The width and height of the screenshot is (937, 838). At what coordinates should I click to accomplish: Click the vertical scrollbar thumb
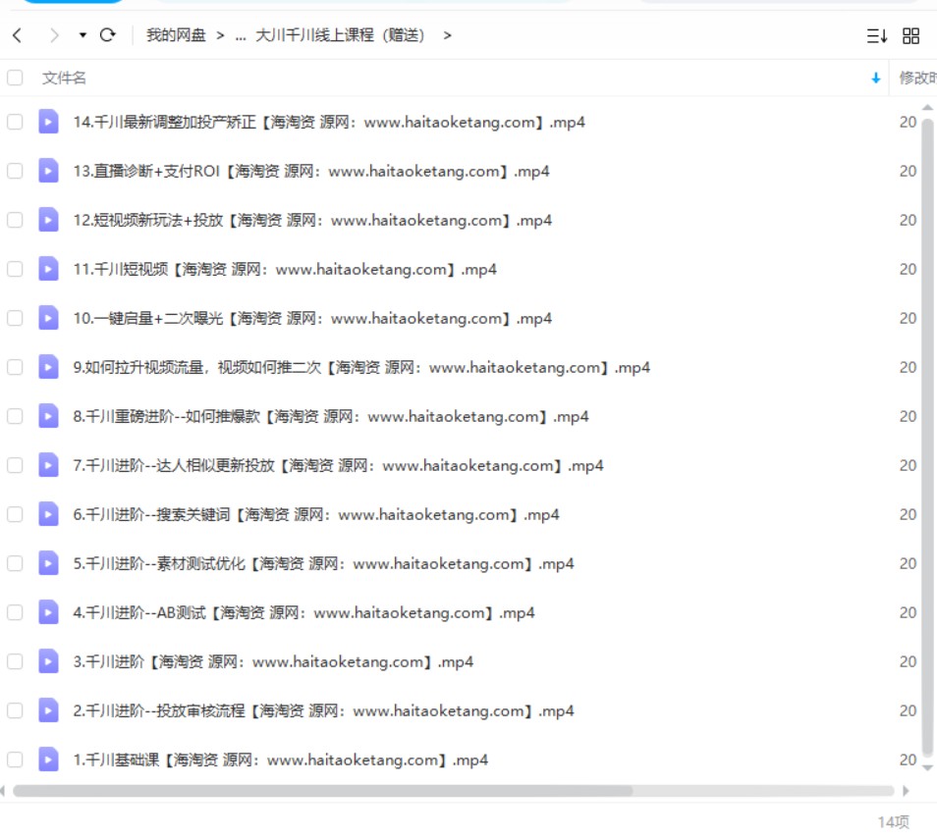click(927, 437)
